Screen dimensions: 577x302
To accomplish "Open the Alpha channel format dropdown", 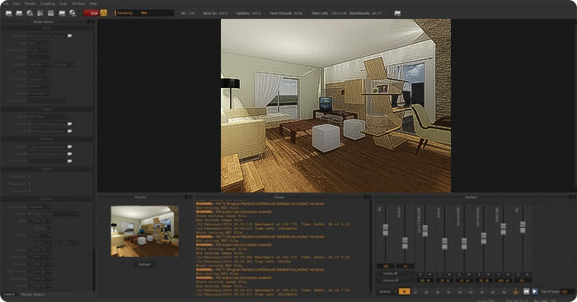I will point(42,221).
